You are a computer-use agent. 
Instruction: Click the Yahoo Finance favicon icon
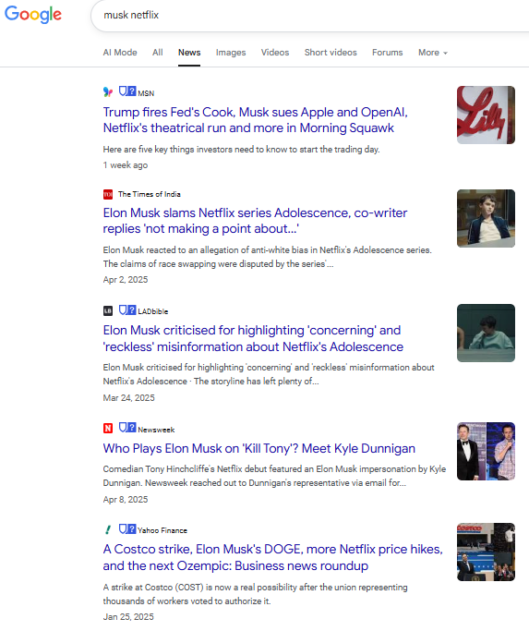coord(108,529)
